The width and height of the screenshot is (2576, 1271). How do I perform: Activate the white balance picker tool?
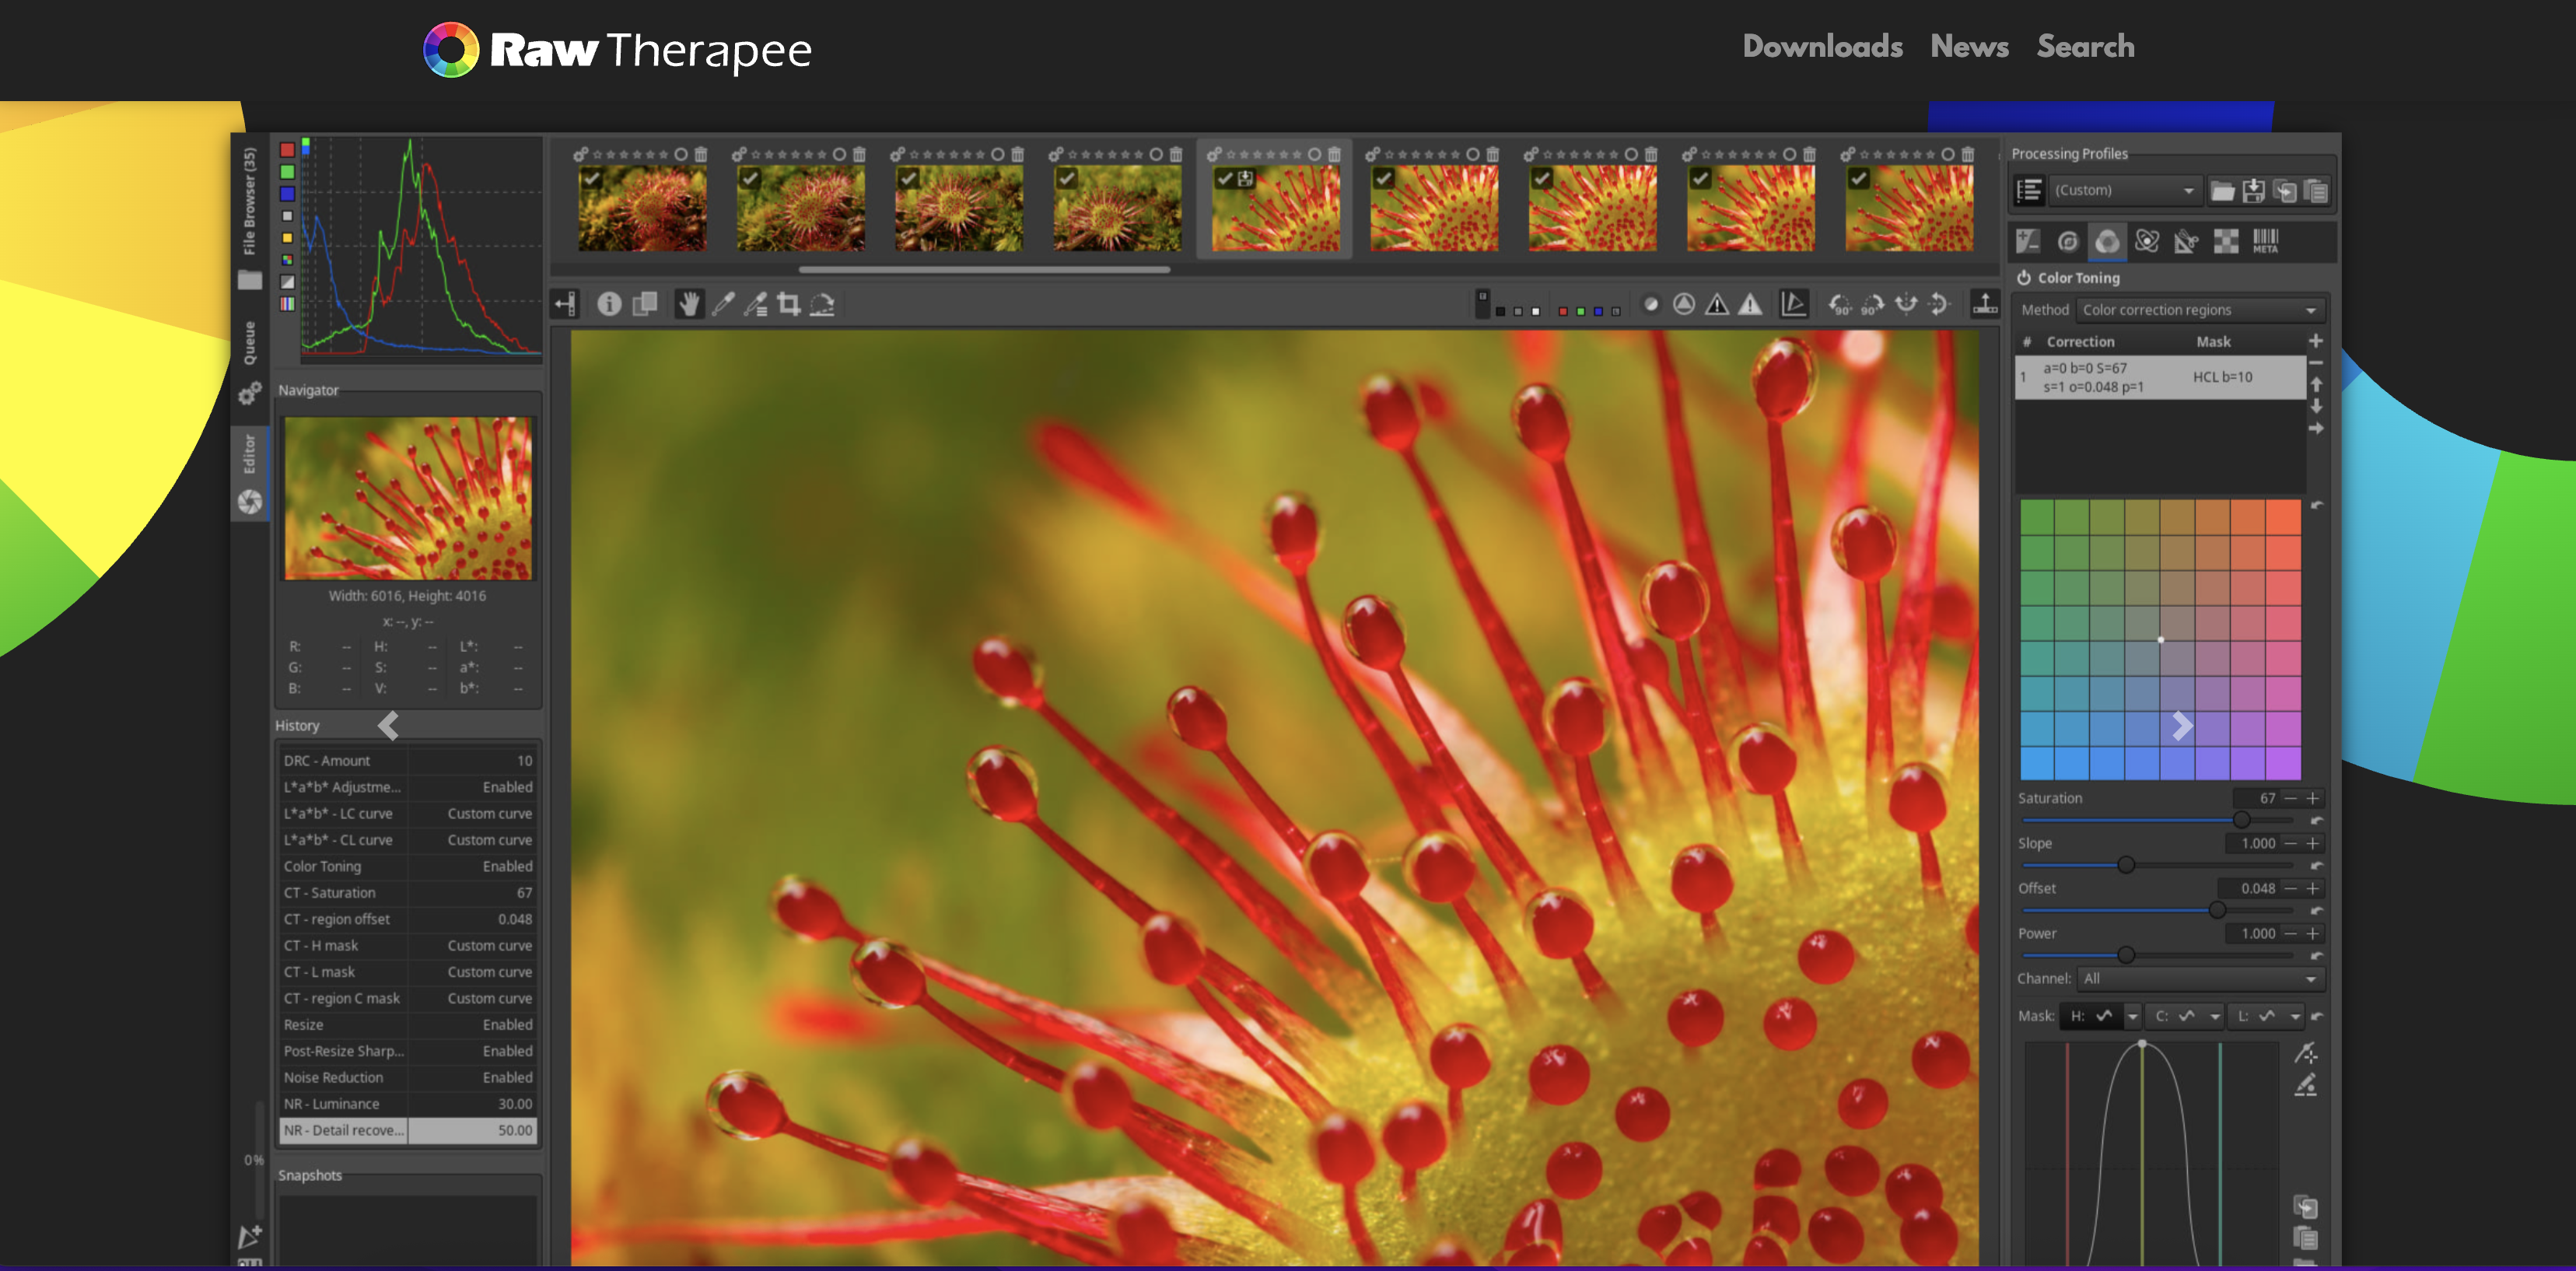(723, 304)
